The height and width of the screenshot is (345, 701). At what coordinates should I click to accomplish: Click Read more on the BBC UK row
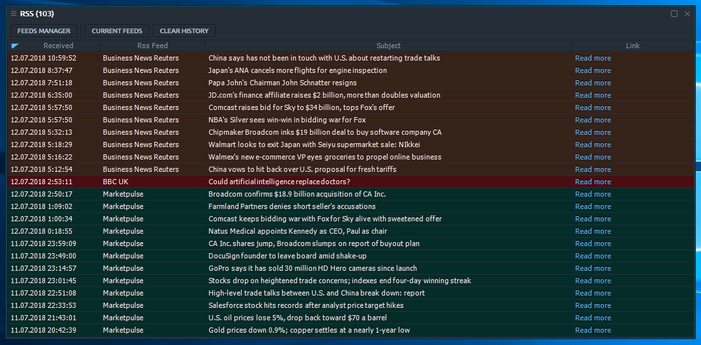tap(593, 182)
